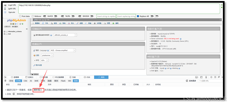This screenshot has height=103, width=228.
Task: Open the pmahomme theme dropdown
Action: coord(48,55)
